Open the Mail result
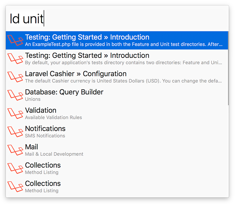Viewport: 235px width, 204px height. pos(117,150)
